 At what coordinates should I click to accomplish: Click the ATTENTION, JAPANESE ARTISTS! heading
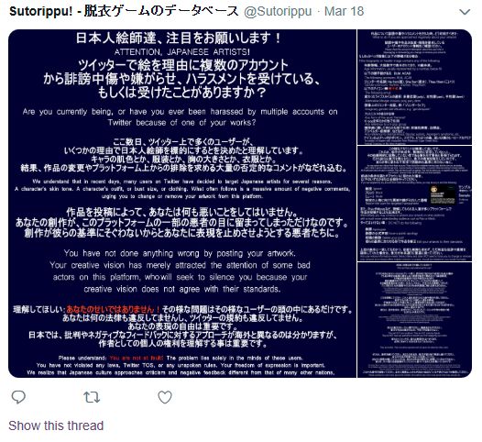point(182,51)
